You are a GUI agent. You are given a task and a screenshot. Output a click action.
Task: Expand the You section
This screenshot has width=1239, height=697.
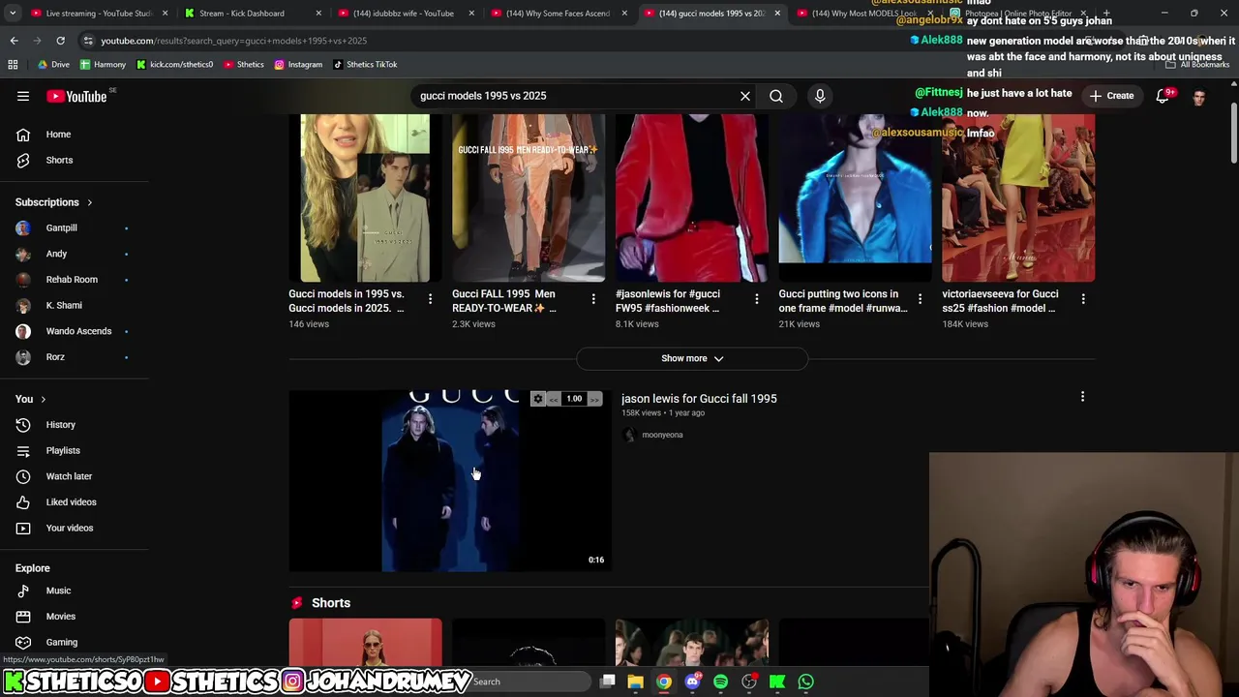click(x=31, y=399)
